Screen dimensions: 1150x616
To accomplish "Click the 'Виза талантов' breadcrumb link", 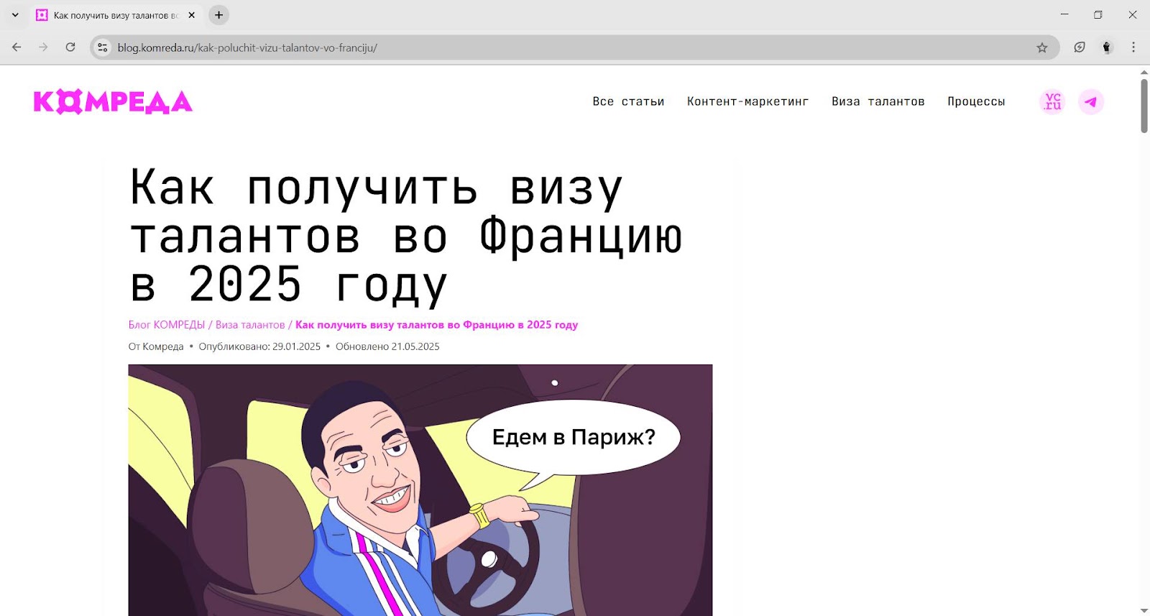I will click(250, 325).
